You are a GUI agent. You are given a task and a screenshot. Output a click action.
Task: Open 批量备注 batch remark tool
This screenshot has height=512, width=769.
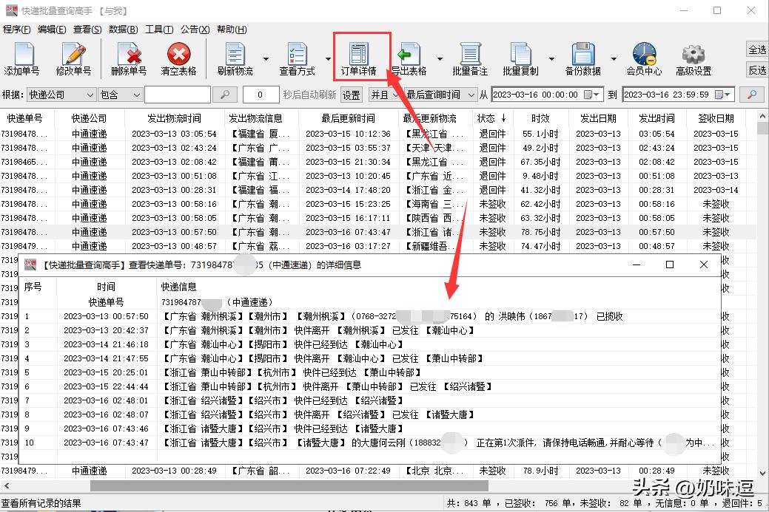click(469, 55)
